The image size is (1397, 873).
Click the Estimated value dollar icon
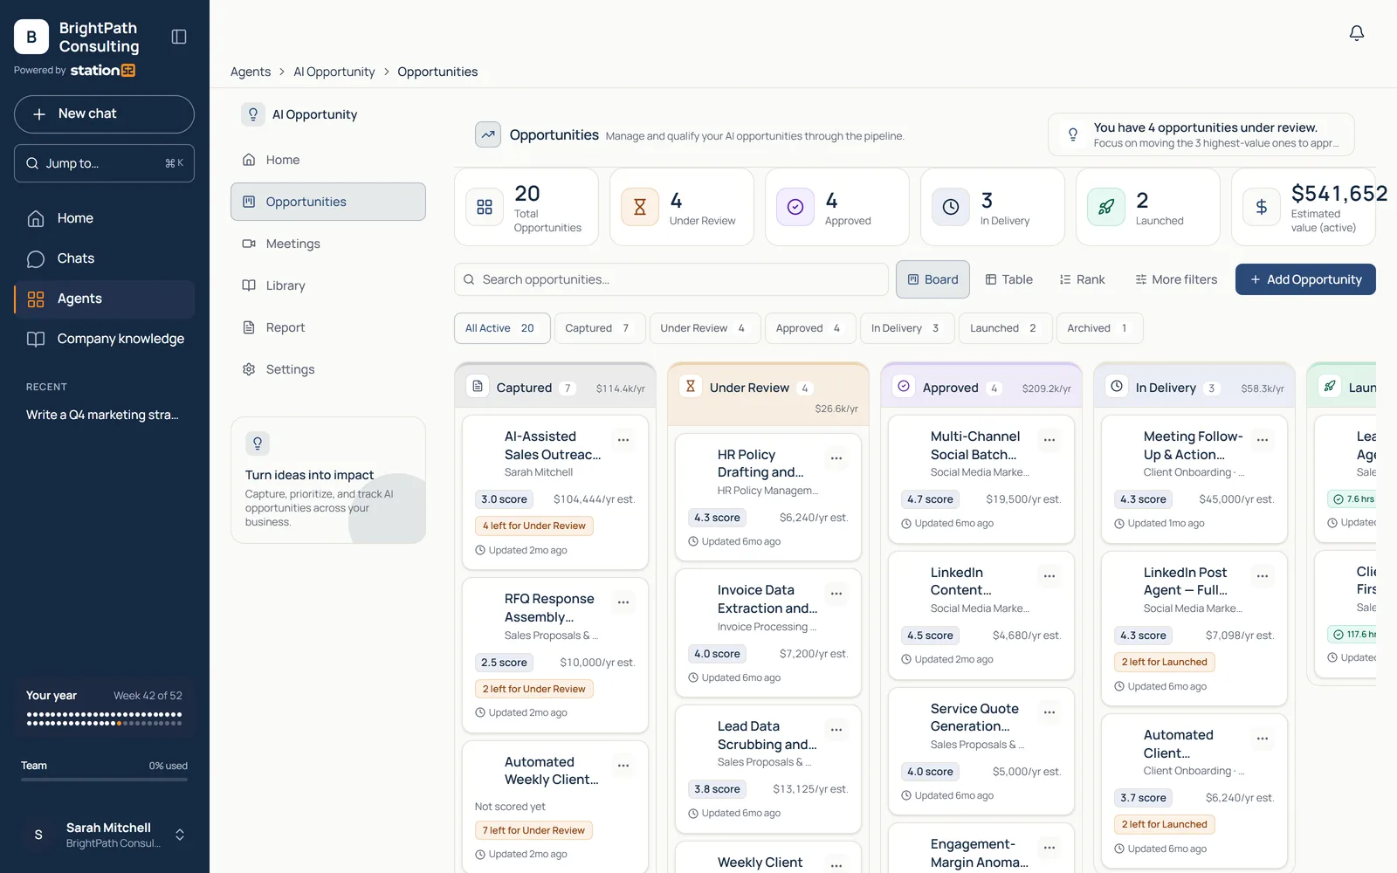pos(1262,207)
